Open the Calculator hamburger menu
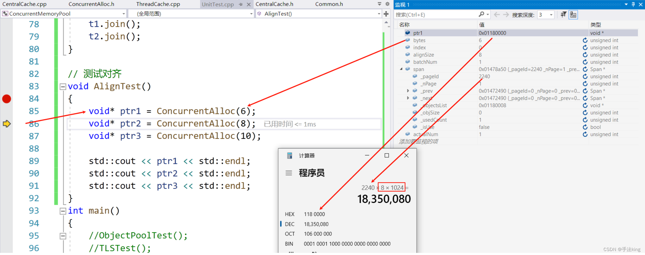The width and height of the screenshot is (645, 255). (289, 173)
